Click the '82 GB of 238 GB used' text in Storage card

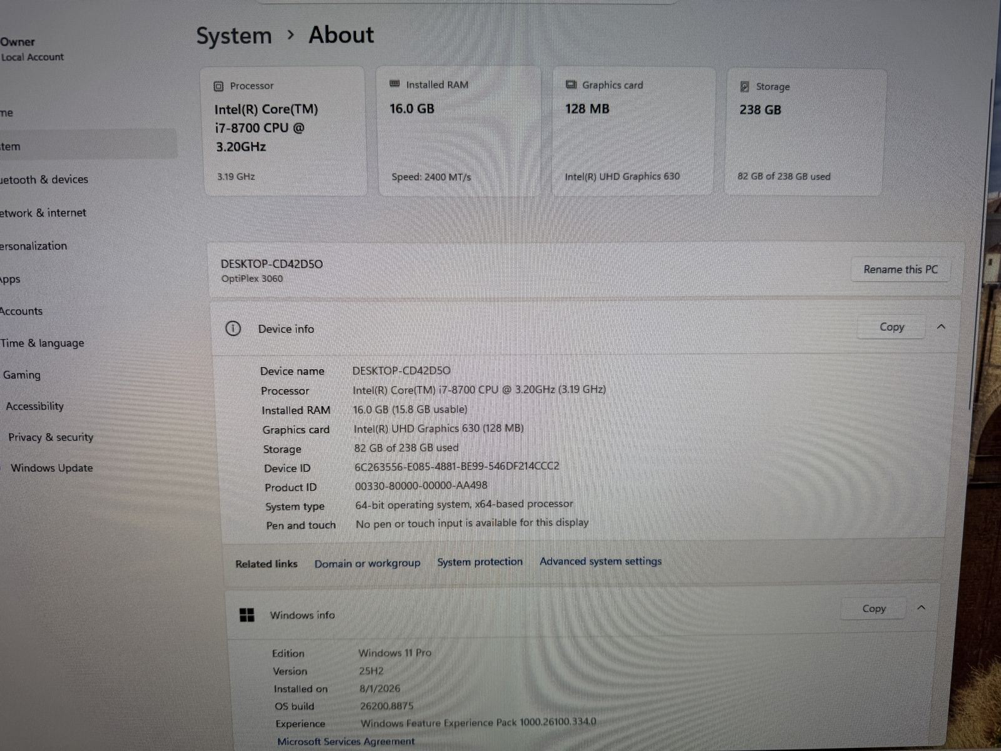pyautogui.click(x=784, y=176)
